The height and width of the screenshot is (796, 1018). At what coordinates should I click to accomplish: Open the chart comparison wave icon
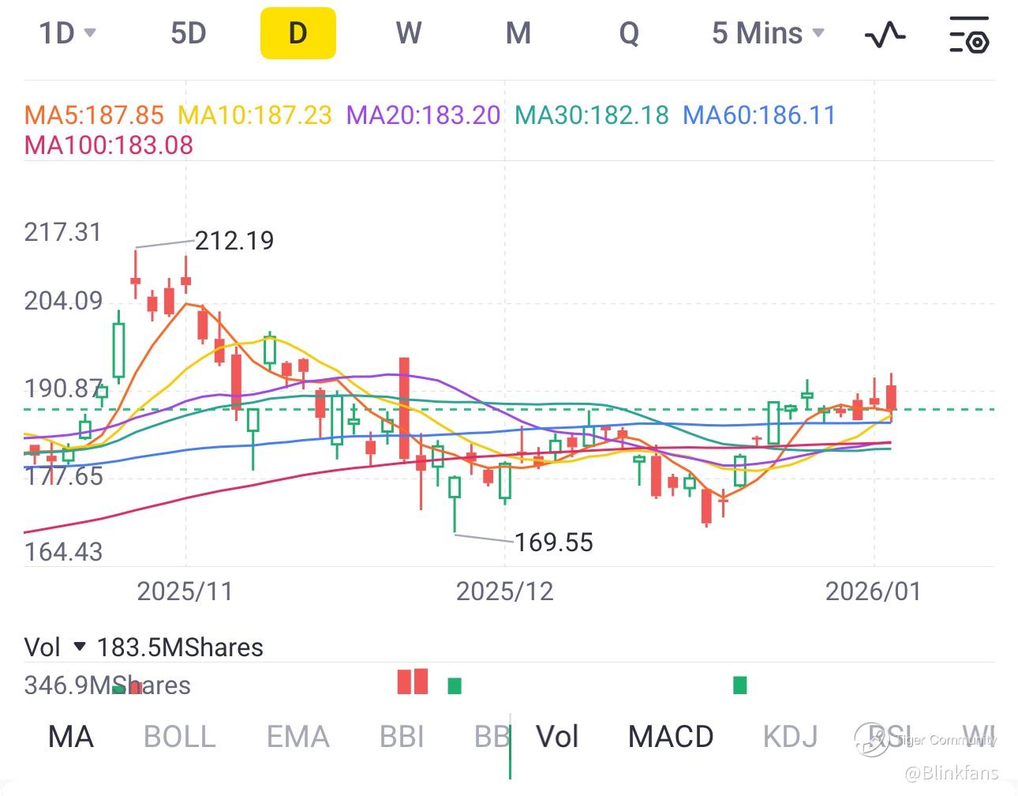click(x=885, y=34)
